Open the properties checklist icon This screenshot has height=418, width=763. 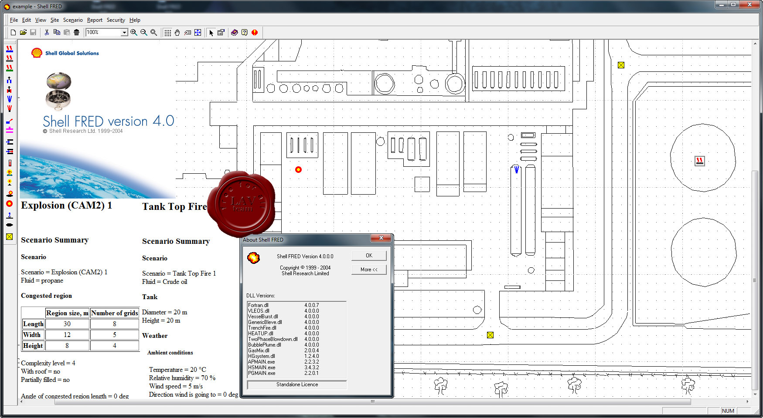[221, 32]
